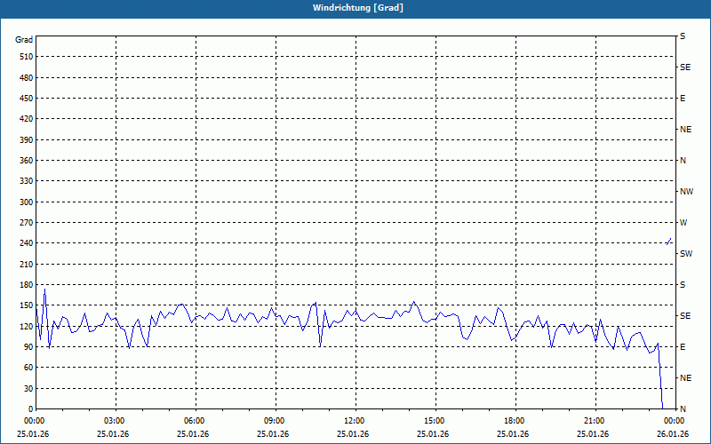This screenshot has width=711, height=444.
Task: Click the S compass label level with 180
Action: [x=683, y=285]
